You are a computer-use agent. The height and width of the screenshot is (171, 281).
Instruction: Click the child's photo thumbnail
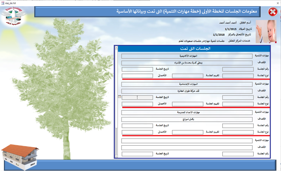coord(266,31)
